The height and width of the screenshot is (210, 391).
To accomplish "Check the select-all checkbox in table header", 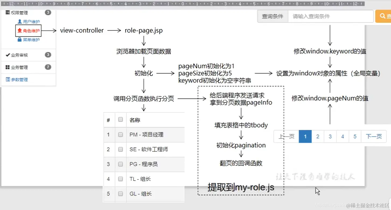I will (x=120, y=120).
